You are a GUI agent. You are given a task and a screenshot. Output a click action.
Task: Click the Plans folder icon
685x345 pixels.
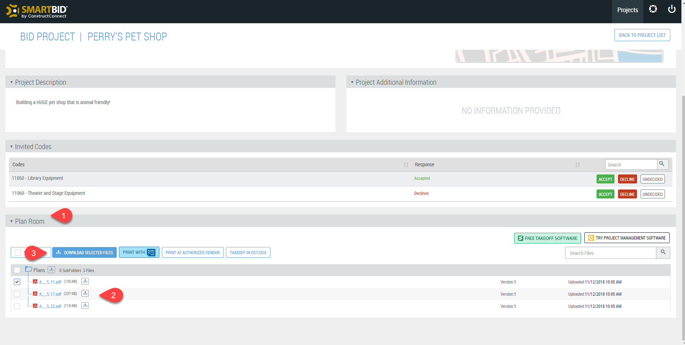pos(29,269)
